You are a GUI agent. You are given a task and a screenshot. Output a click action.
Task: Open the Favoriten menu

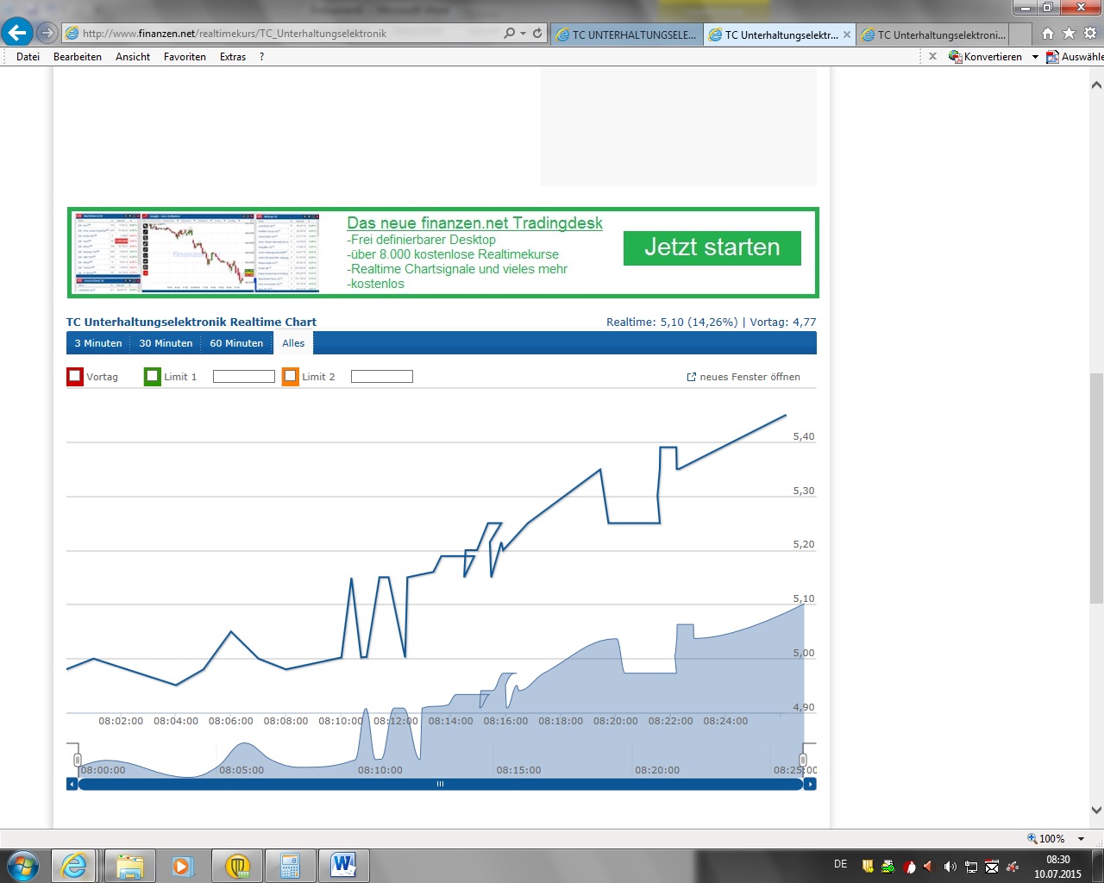pyautogui.click(x=185, y=57)
